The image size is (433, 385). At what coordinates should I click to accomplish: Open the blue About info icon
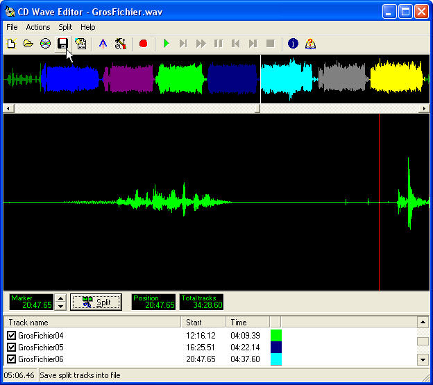pyautogui.click(x=293, y=44)
